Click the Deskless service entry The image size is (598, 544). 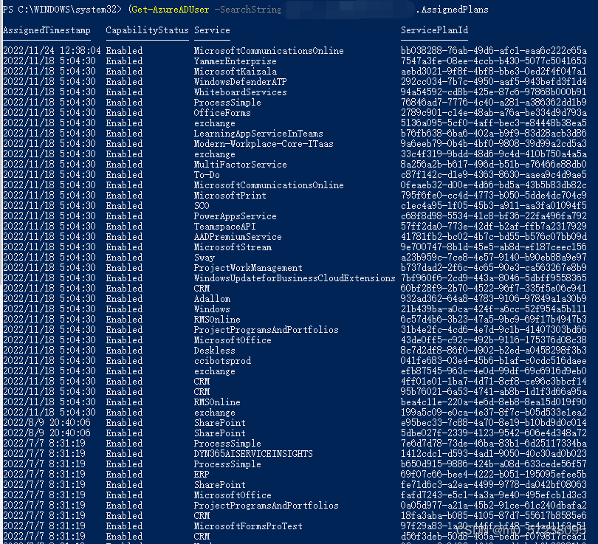[214, 351]
